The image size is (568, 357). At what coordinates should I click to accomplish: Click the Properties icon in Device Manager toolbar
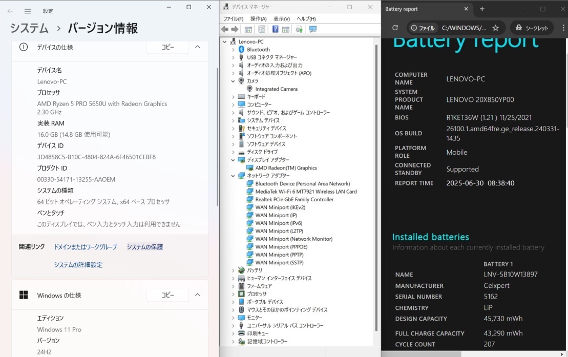pyautogui.click(x=262, y=29)
